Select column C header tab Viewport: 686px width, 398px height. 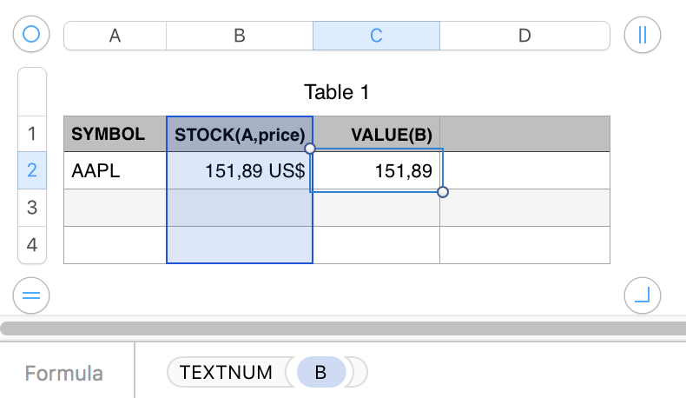(376, 36)
